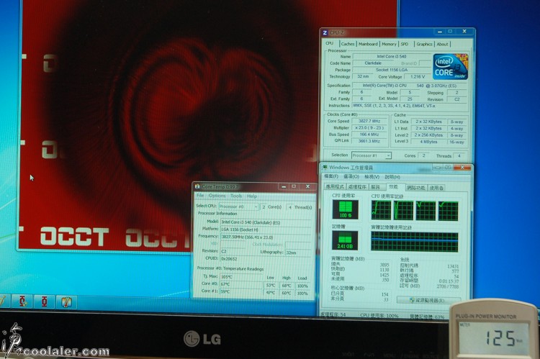Click the CPU usage meter showing 100 %
This screenshot has width=540, height=359.
(x=346, y=209)
